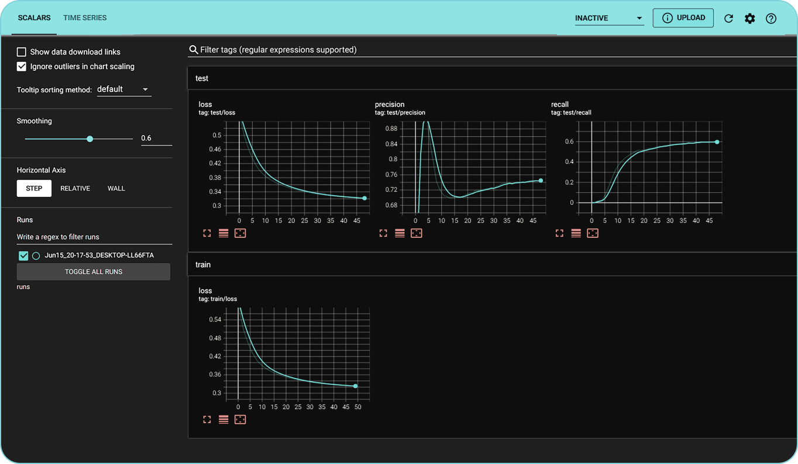Click the reload data refresh icon
The image size is (798, 464).
(728, 18)
